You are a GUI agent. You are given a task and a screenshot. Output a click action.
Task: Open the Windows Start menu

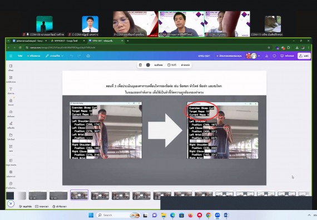(x=91, y=215)
